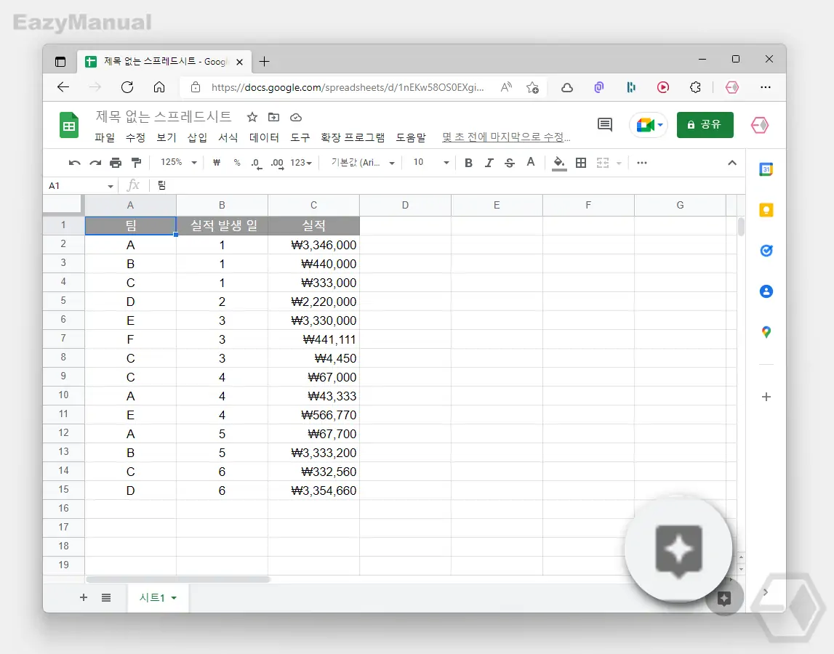This screenshot has width=834, height=654.
Task: Go to the Sheets home logo
Action: click(x=69, y=126)
